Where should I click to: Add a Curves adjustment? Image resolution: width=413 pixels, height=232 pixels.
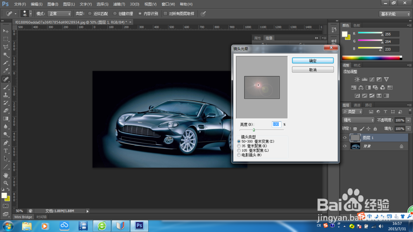pyautogui.click(x=372, y=79)
